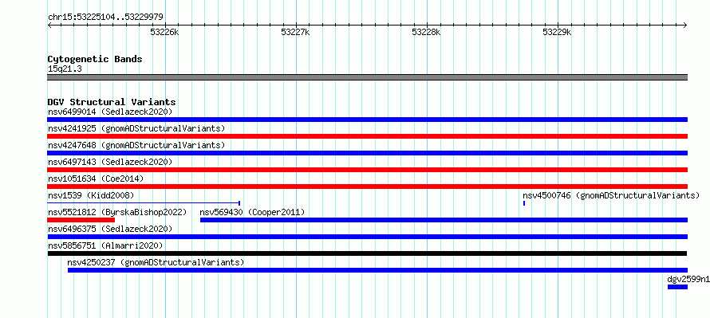Click the short red nsv5521812 variant bar
Image resolution: width=710 pixels, height=318 pixels.
(81, 220)
